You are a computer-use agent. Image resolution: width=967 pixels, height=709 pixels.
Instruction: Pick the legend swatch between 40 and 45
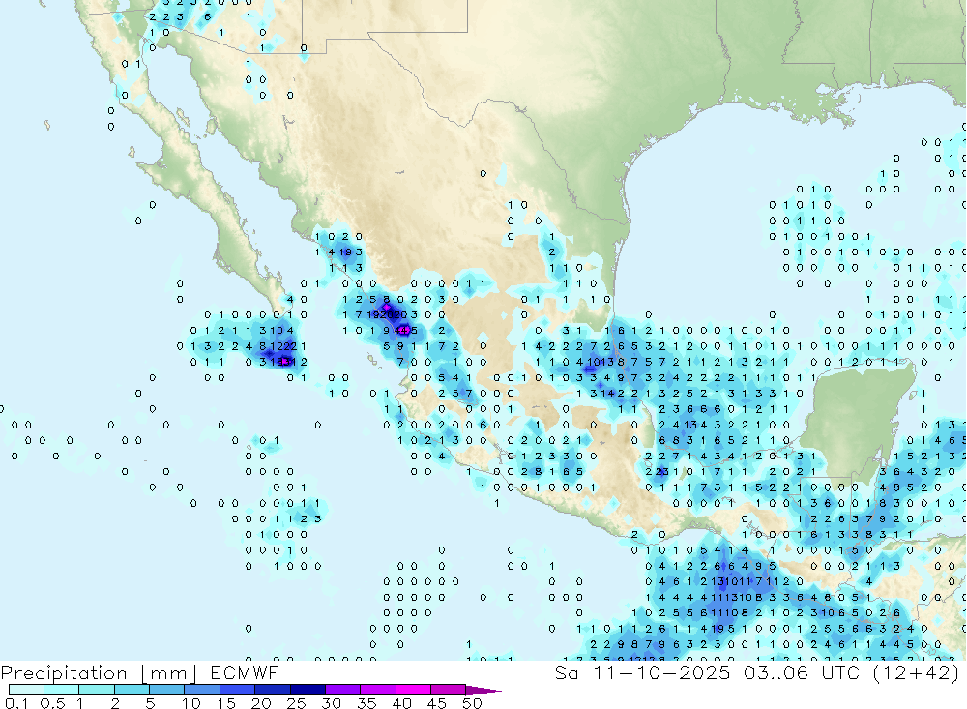[413, 690]
